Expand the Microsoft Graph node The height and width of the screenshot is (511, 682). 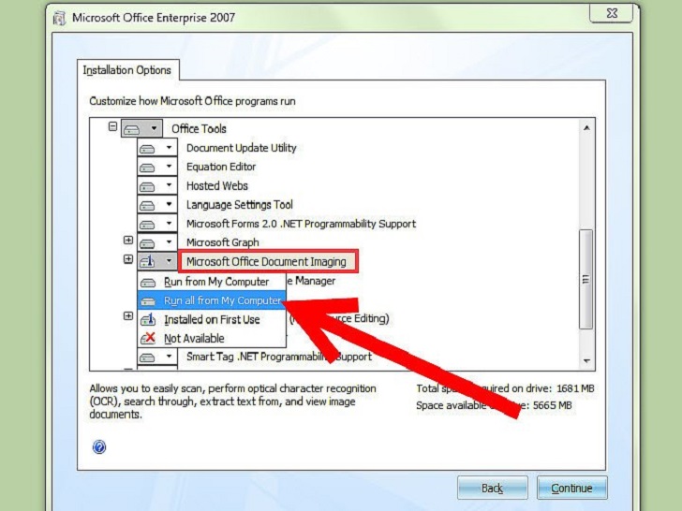[128, 241]
